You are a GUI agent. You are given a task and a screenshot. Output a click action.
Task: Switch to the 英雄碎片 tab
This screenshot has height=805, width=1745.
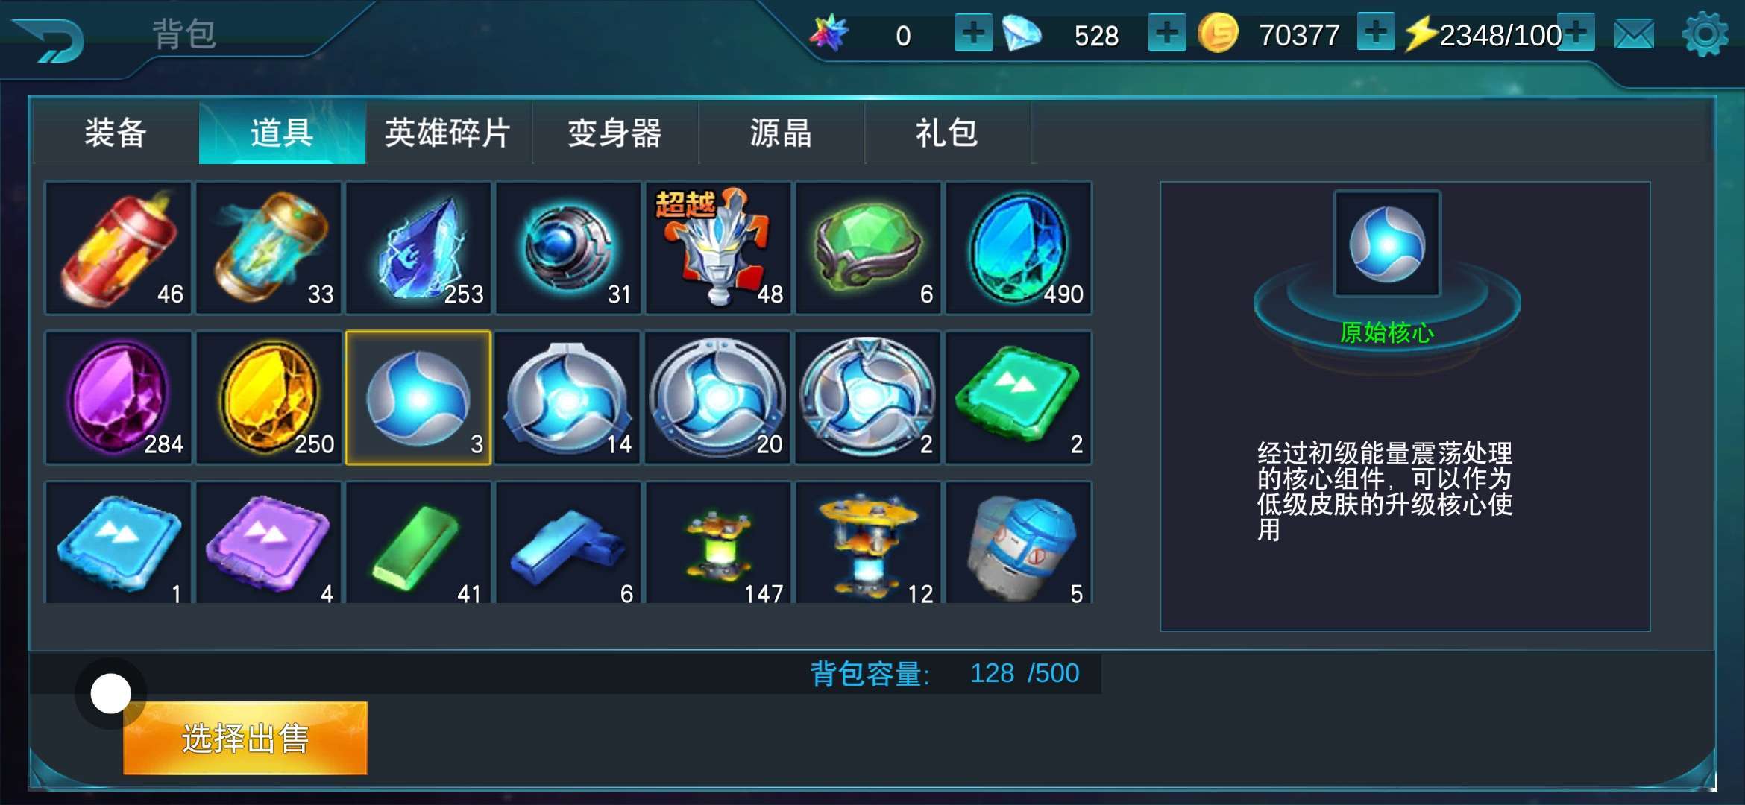(448, 133)
